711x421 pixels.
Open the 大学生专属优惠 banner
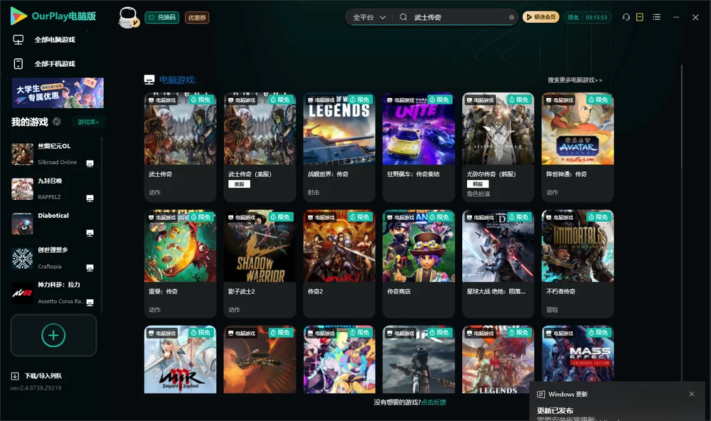58,92
